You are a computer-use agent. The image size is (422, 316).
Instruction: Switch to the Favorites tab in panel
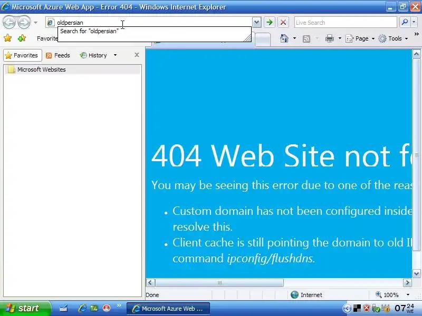pos(23,55)
